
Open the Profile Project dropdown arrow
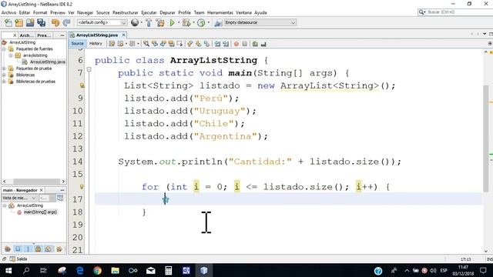208,22
